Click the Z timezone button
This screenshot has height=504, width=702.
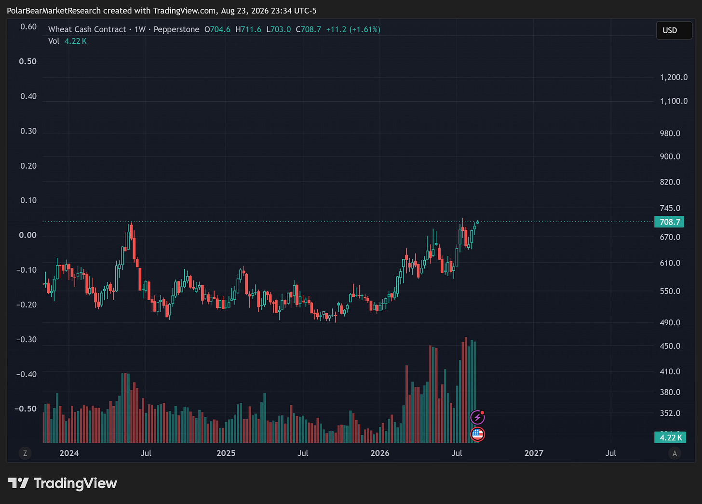click(x=25, y=453)
